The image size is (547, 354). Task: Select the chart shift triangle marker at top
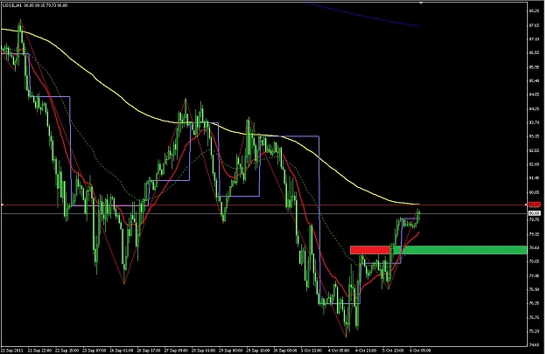tap(421, 3)
